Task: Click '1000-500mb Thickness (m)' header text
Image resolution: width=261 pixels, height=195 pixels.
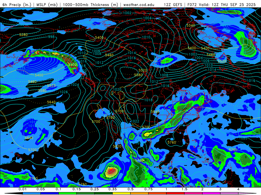Action: point(90,5)
